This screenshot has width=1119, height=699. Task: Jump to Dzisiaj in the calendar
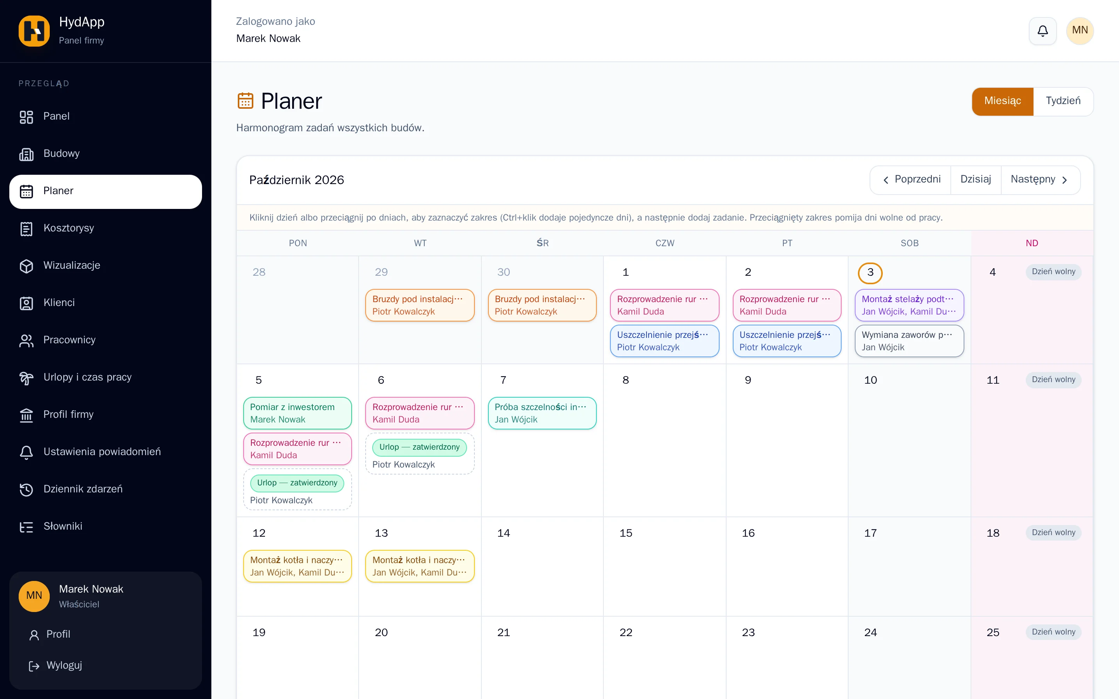[975, 180]
